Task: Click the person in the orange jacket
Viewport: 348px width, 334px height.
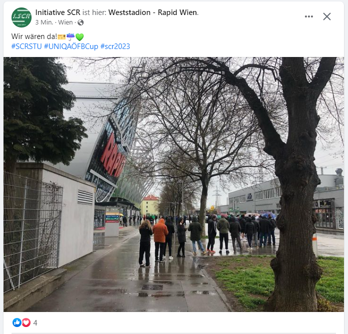Action: tap(160, 240)
